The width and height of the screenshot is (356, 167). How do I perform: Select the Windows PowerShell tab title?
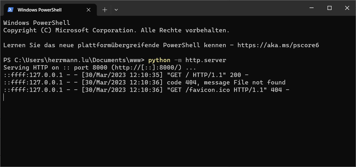tap(39, 10)
